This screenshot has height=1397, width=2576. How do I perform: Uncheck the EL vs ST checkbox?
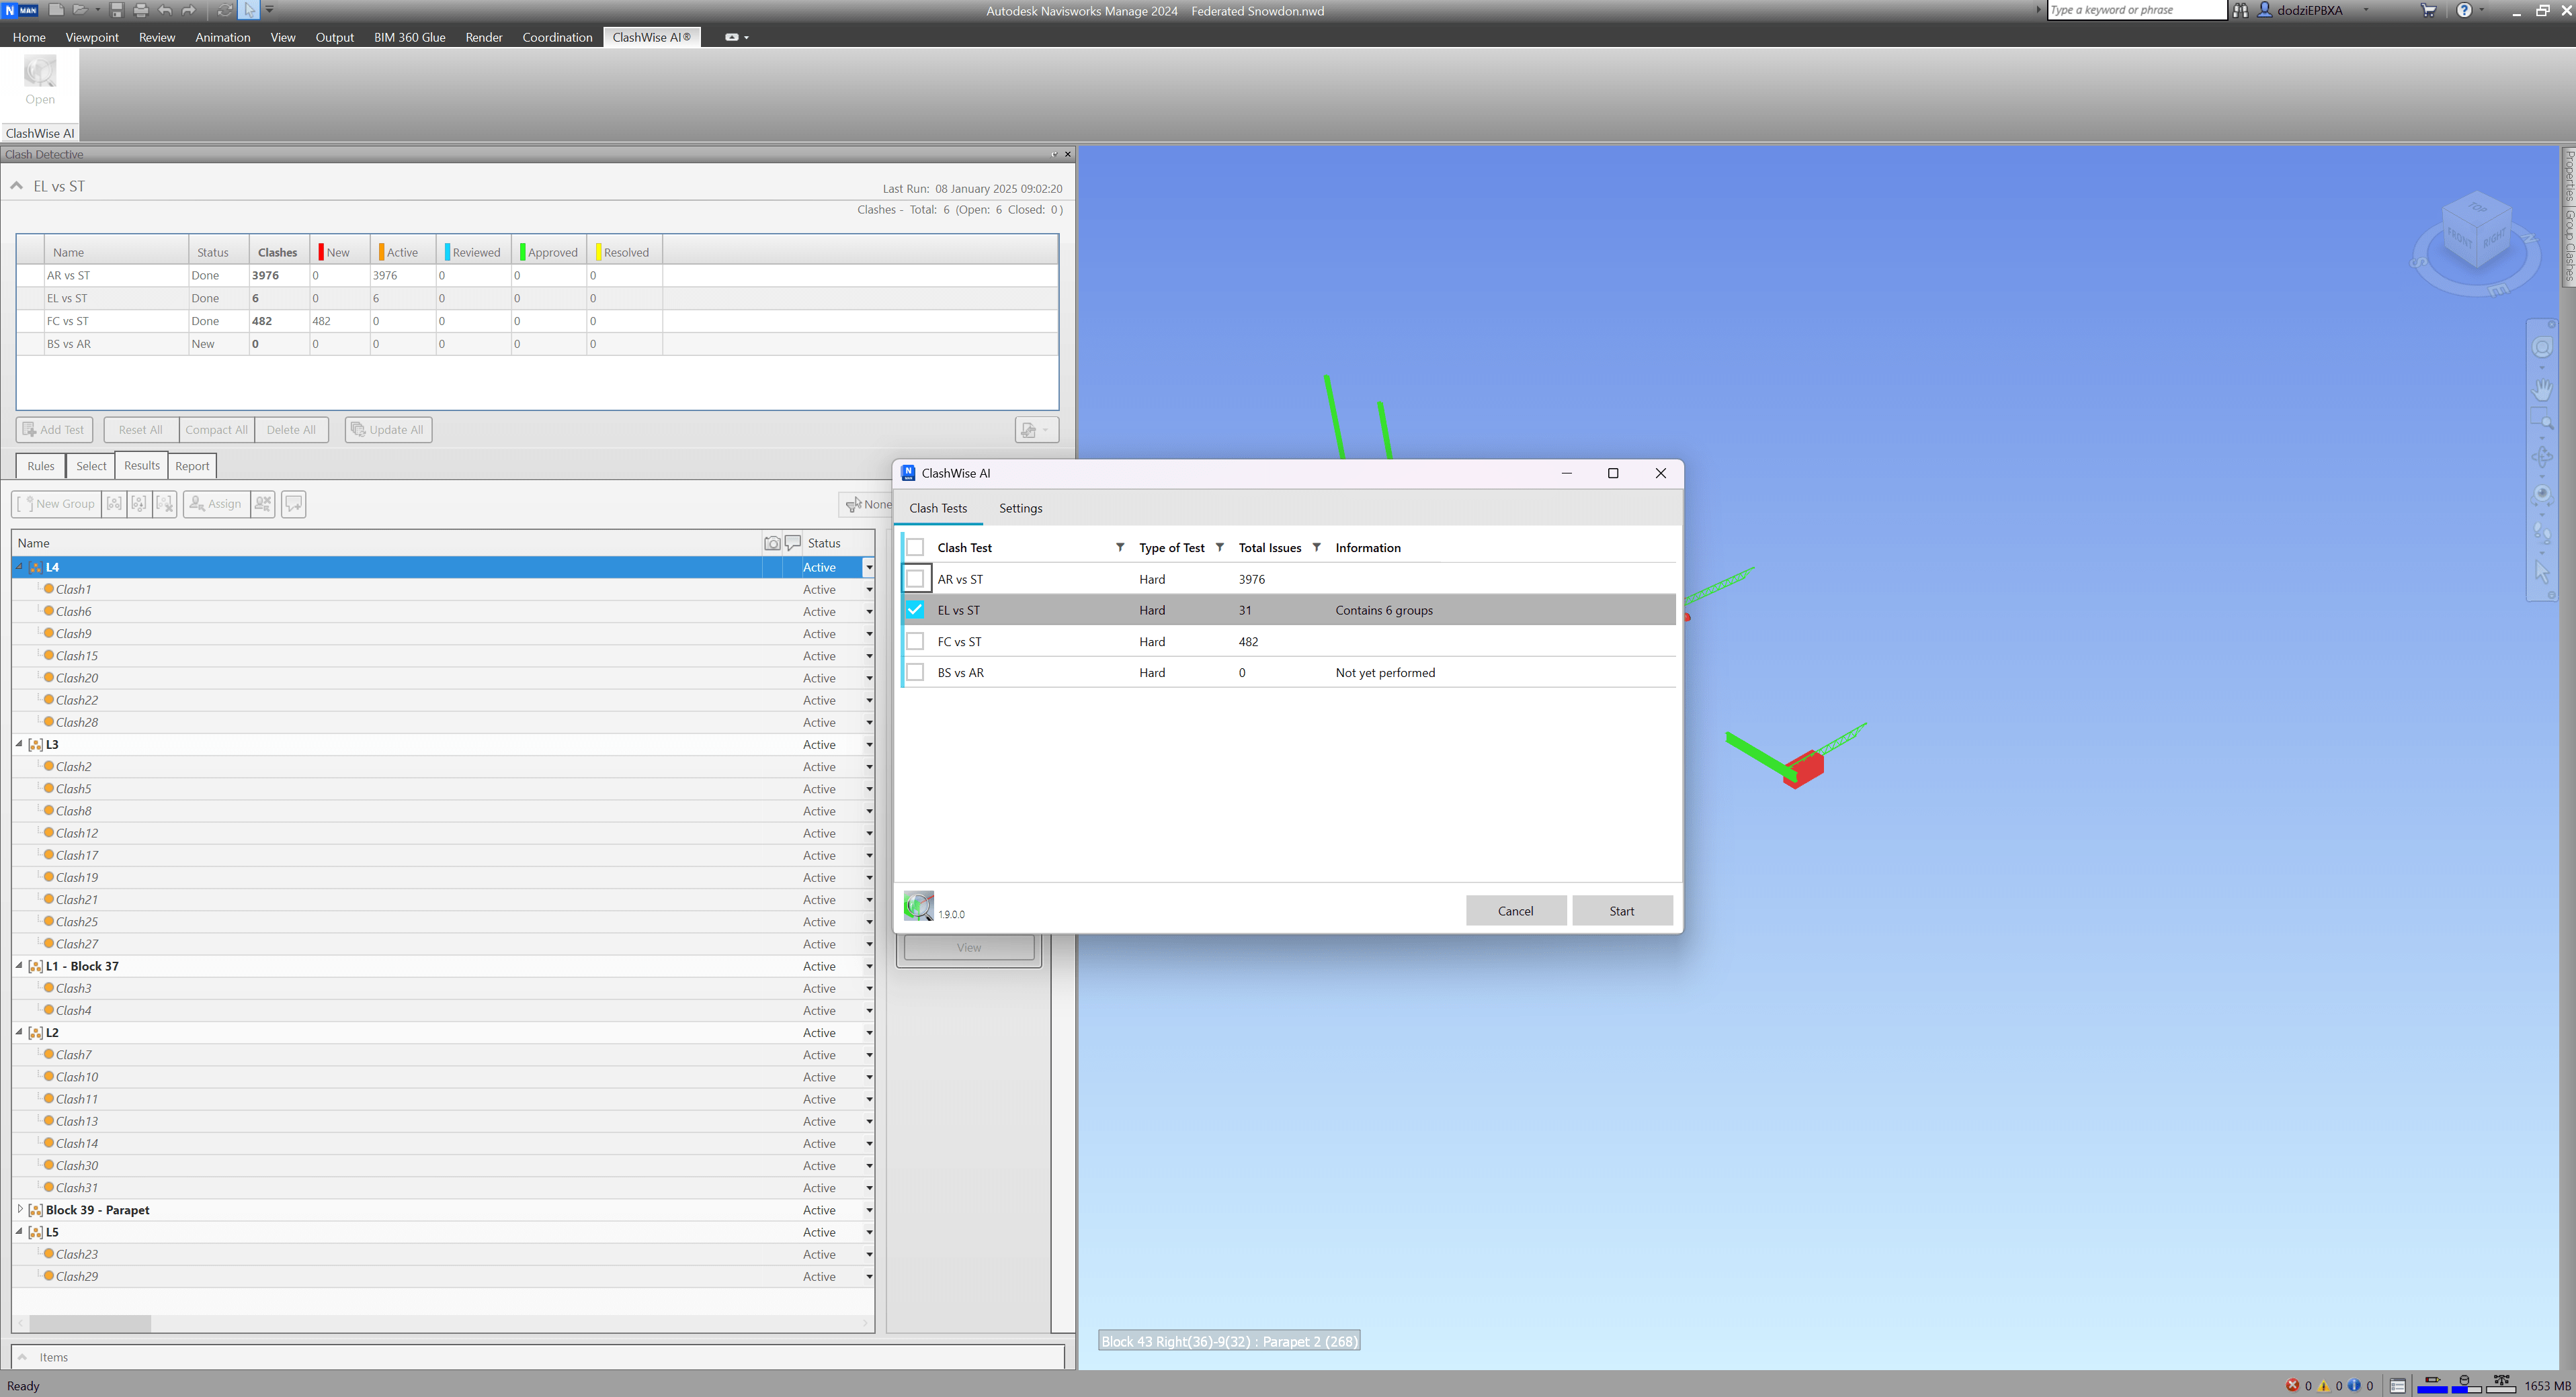click(x=915, y=610)
